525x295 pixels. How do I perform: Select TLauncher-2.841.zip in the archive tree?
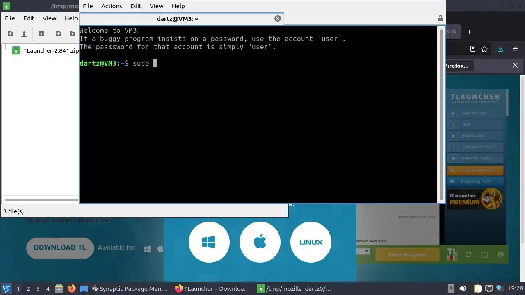coord(51,51)
